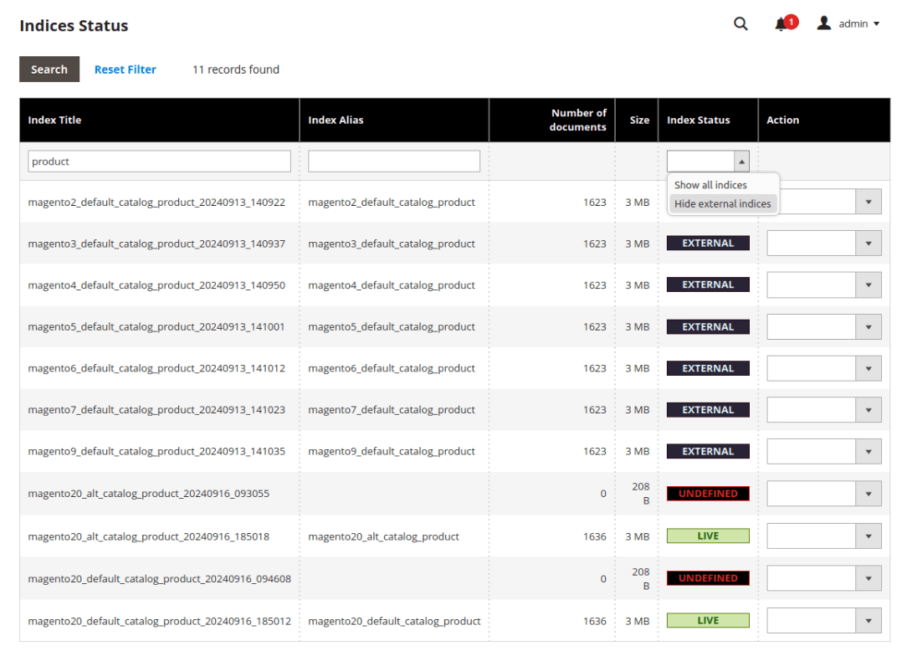907x651 pixels.
Task: Open the notifications bell icon
Action: [x=781, y=24]
